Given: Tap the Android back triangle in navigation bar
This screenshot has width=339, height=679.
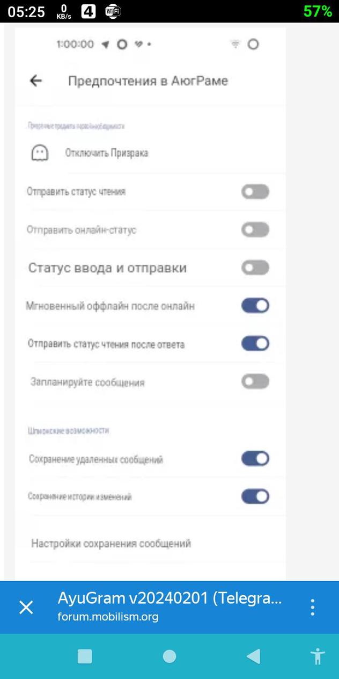Looking at the screenshot, I should pos(254,656).
